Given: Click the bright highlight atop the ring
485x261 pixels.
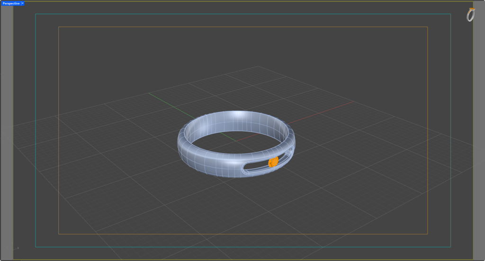Looking at the screenshot, I should click(x=238, y=114).
